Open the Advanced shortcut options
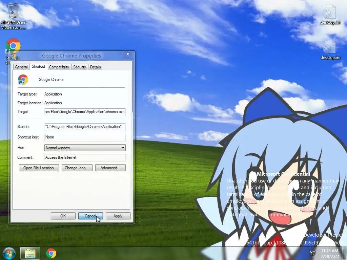The width and height of the screenshot is (347, 260). [110, 168]
